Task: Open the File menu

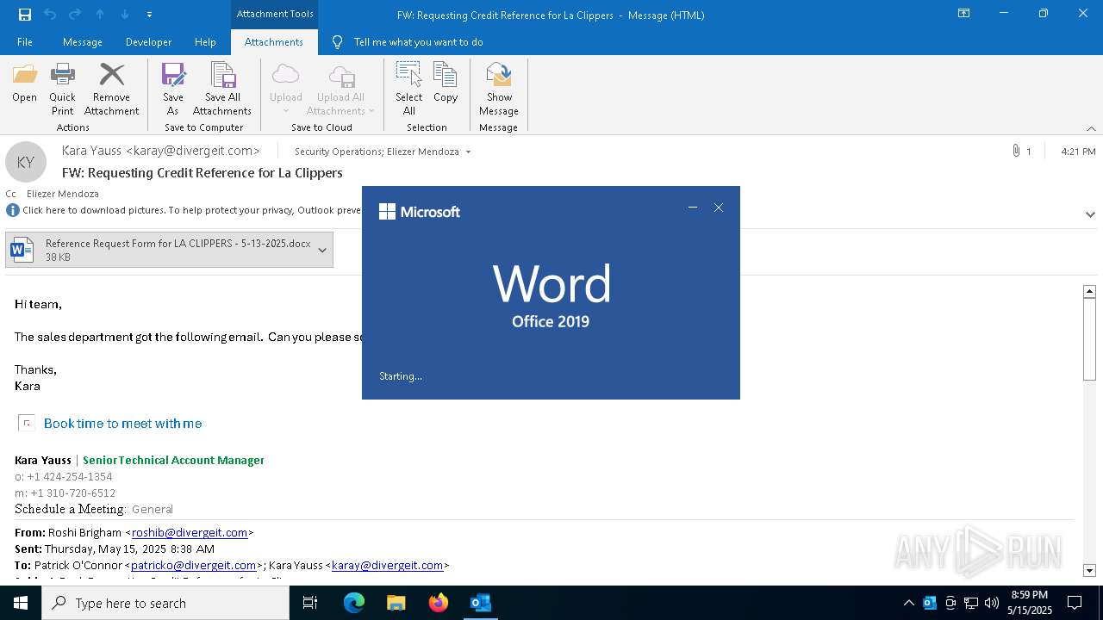Action: pyautogui.click(x=25, y=42)
